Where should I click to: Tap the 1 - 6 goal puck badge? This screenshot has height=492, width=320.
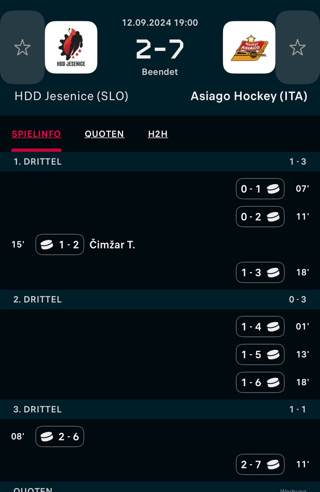[x=260, y=383]
